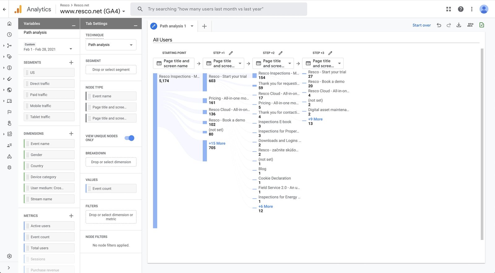Click the Start over link
This screenshot has width=495, height=273.
(421, 25)
